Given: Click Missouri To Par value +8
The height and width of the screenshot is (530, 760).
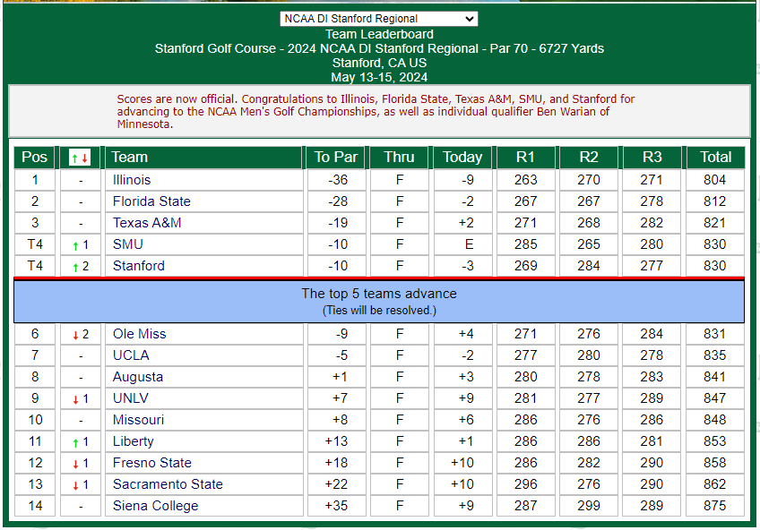Looking at the screenshot, I should click(x=341, y=420).
